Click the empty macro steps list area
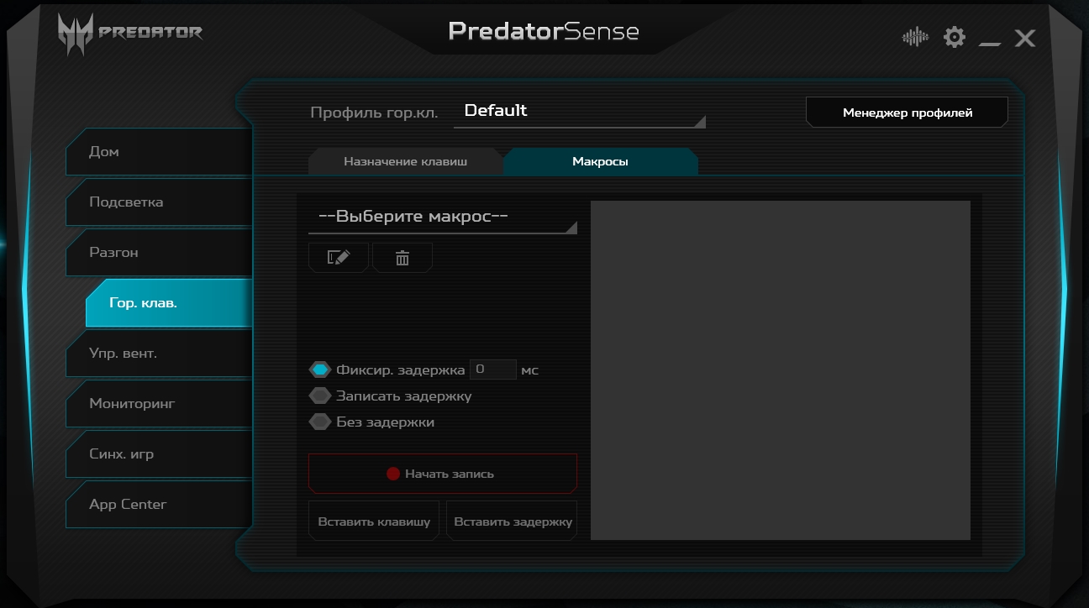 coord(781,370)
